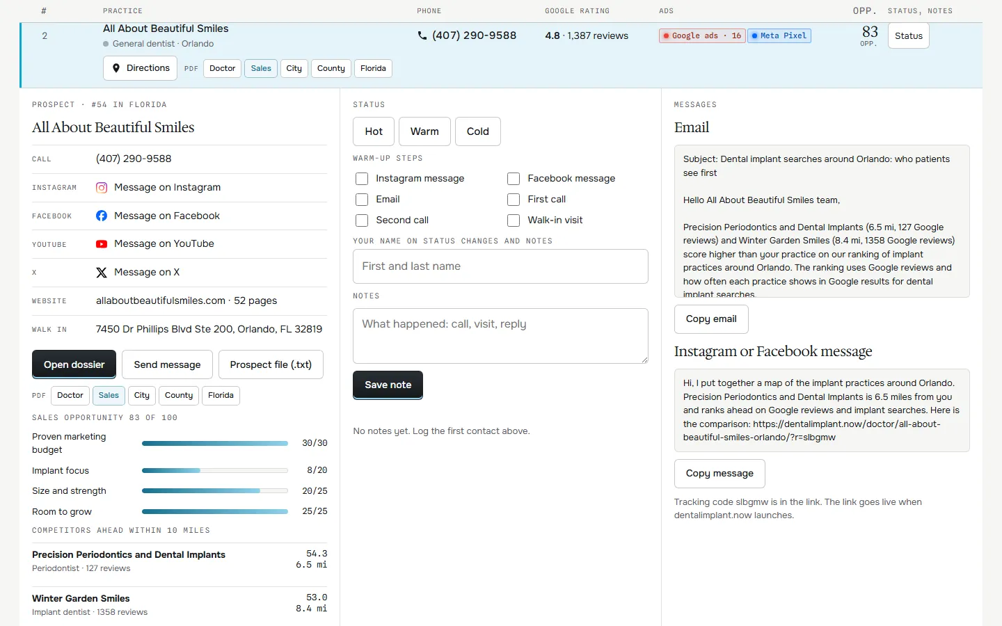1002x626 pixels.
Task: Open Message on Instagram link
Action: (x=167, y=188)
